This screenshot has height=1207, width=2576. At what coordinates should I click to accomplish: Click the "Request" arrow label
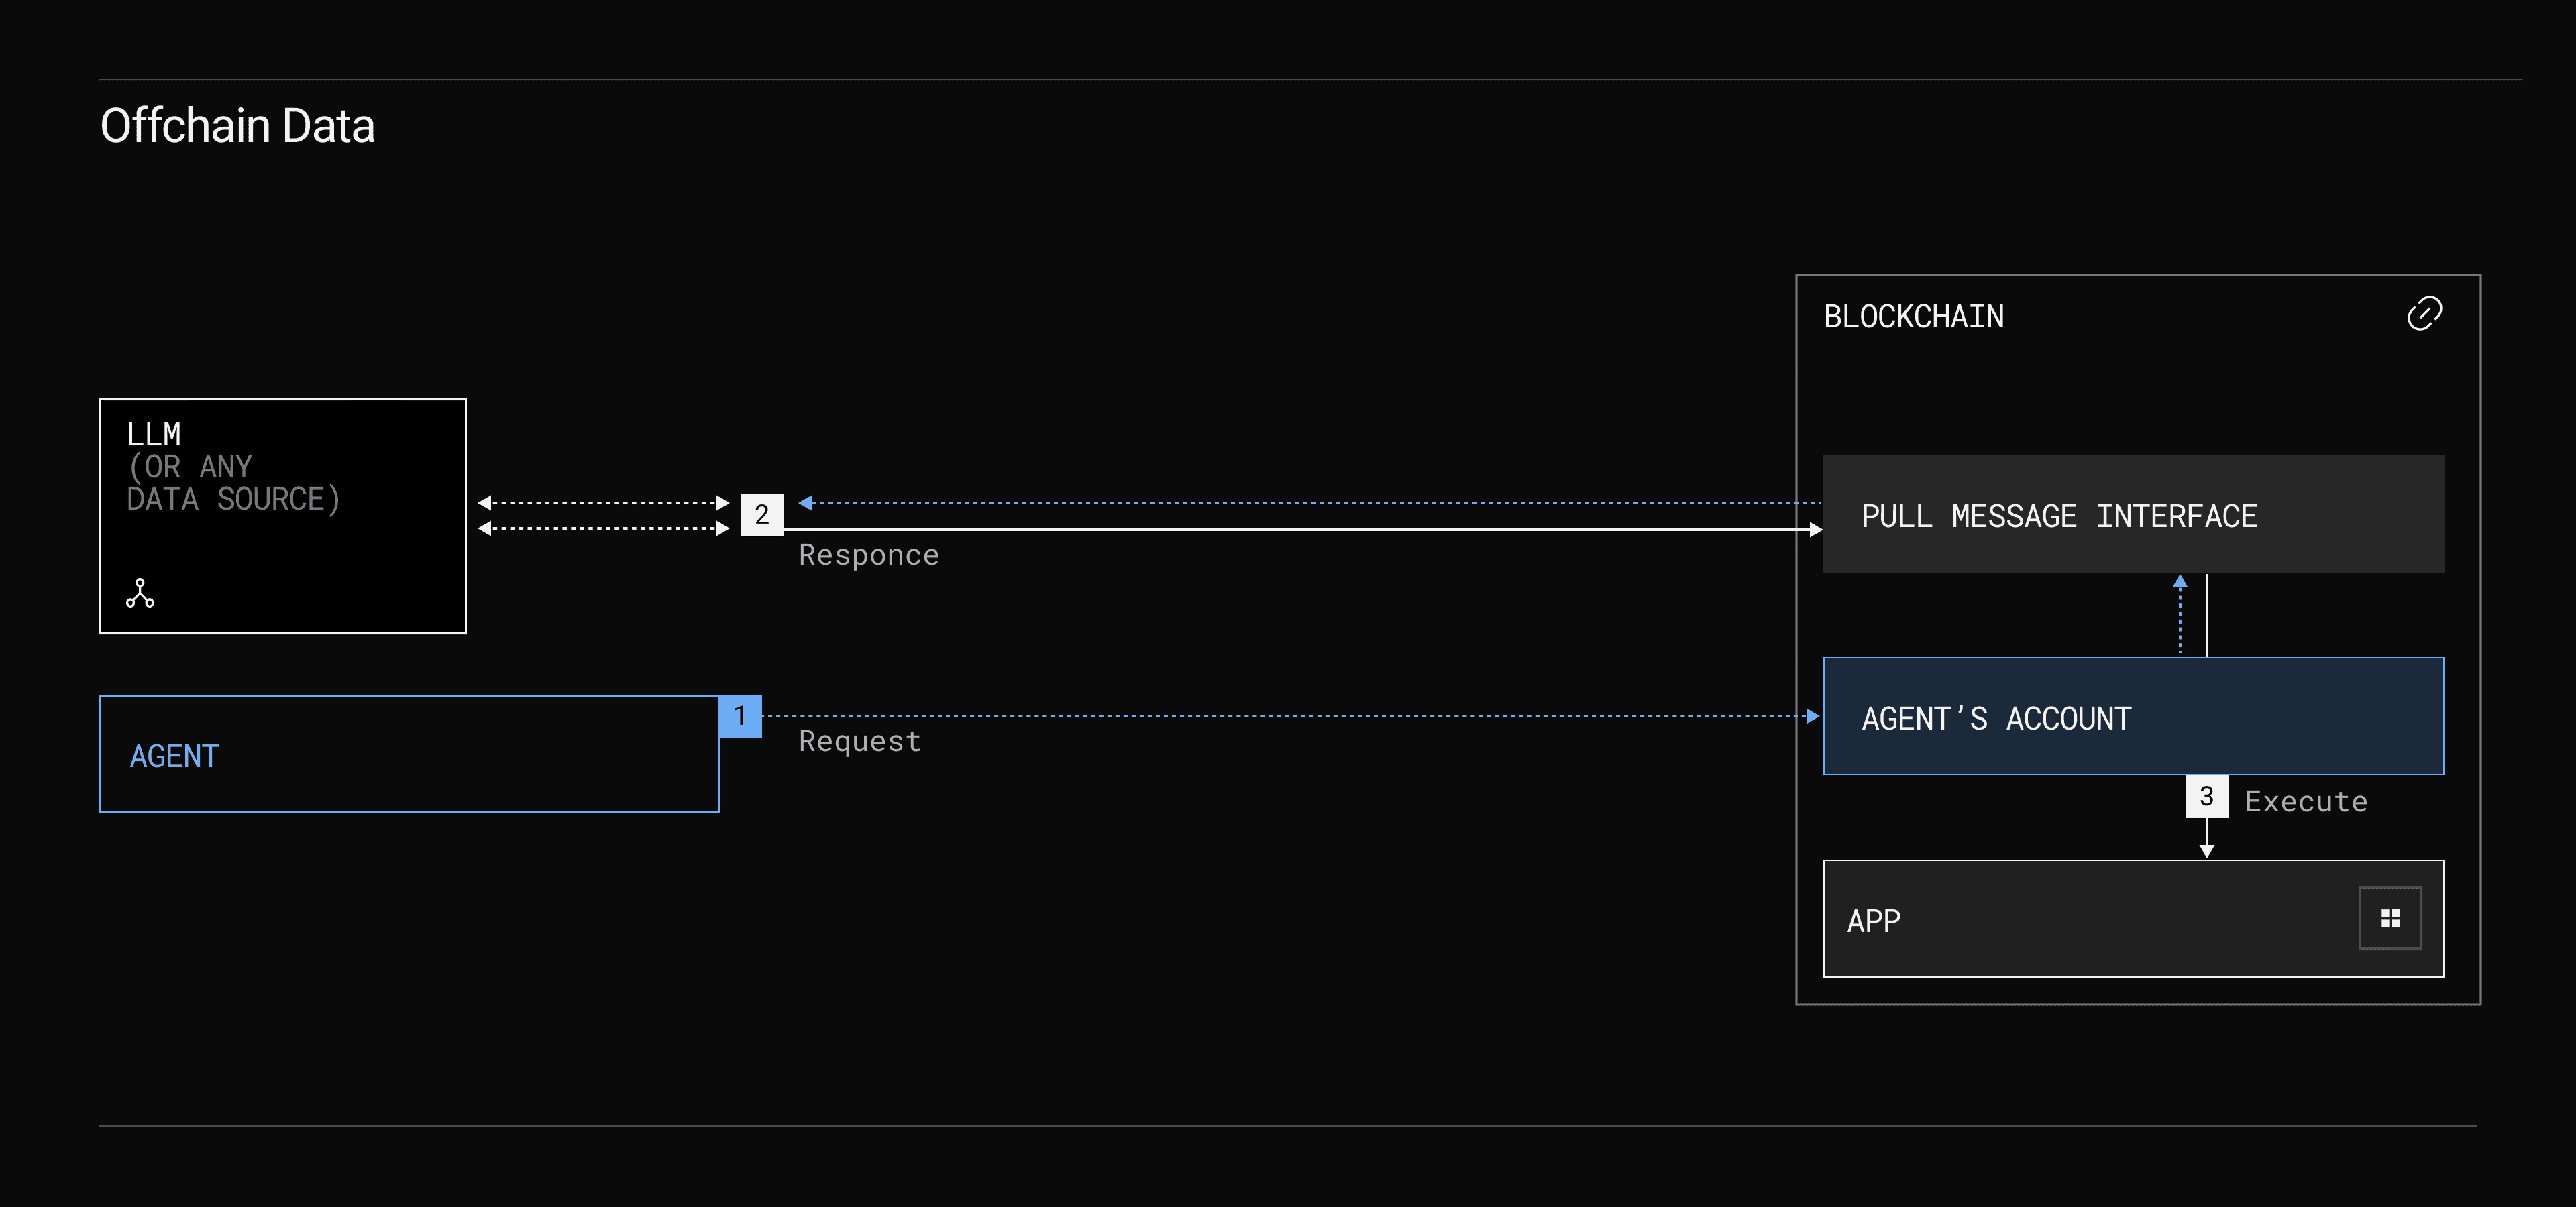(x=859, y=742)
